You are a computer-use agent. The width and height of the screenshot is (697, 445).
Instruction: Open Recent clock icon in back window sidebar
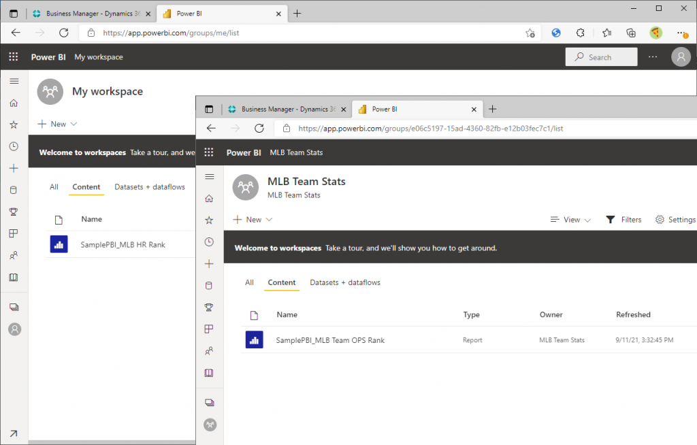click(14, 146)
